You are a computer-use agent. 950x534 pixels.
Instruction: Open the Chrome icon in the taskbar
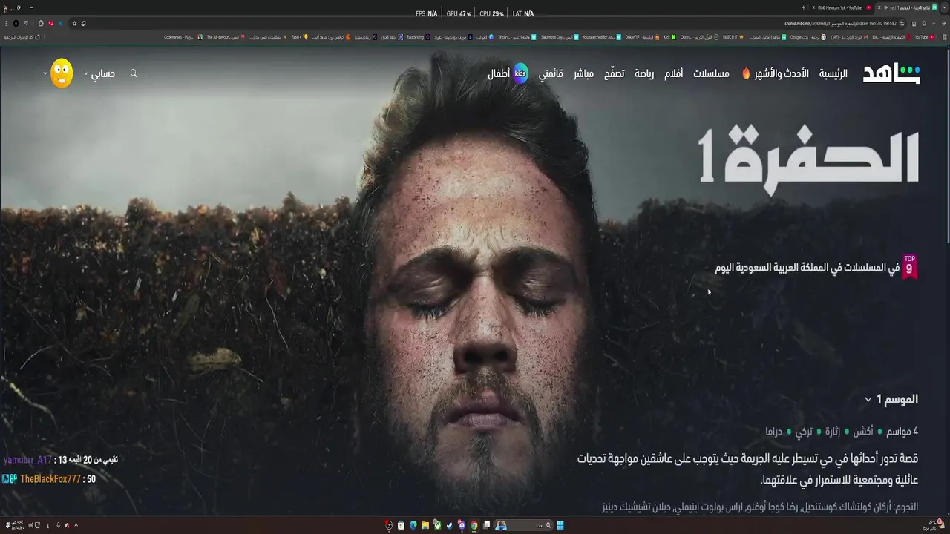pos(474,525)
